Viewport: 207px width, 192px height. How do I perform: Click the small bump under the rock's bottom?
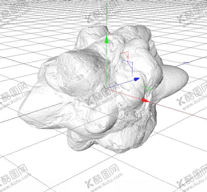pyautogui.click(x=80, y=145)
